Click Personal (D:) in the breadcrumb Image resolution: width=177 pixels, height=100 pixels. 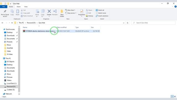31,23
